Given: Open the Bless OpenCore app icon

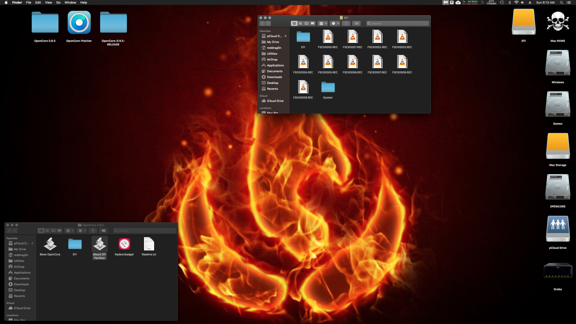Looking at the screenshot, I should (50, 244).
